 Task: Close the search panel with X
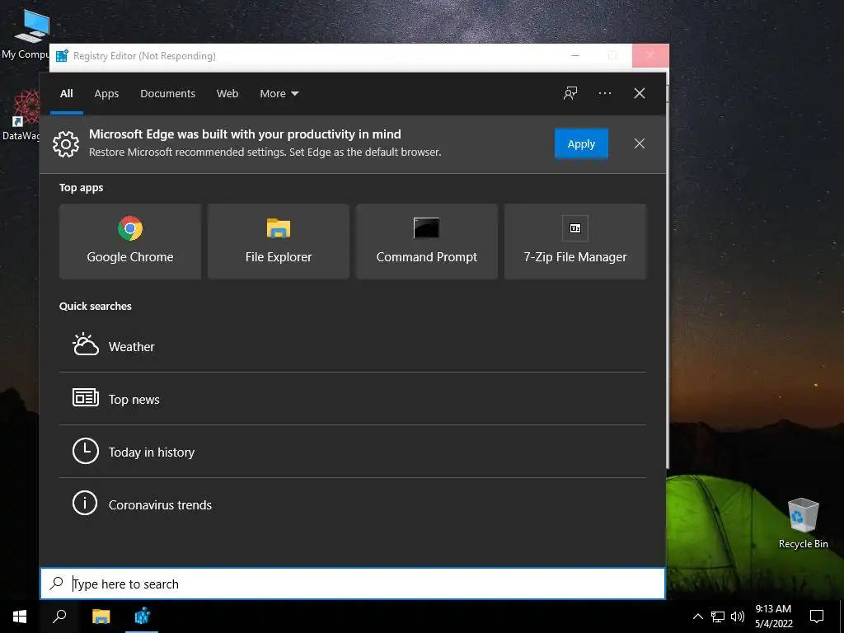pos(640,93)
